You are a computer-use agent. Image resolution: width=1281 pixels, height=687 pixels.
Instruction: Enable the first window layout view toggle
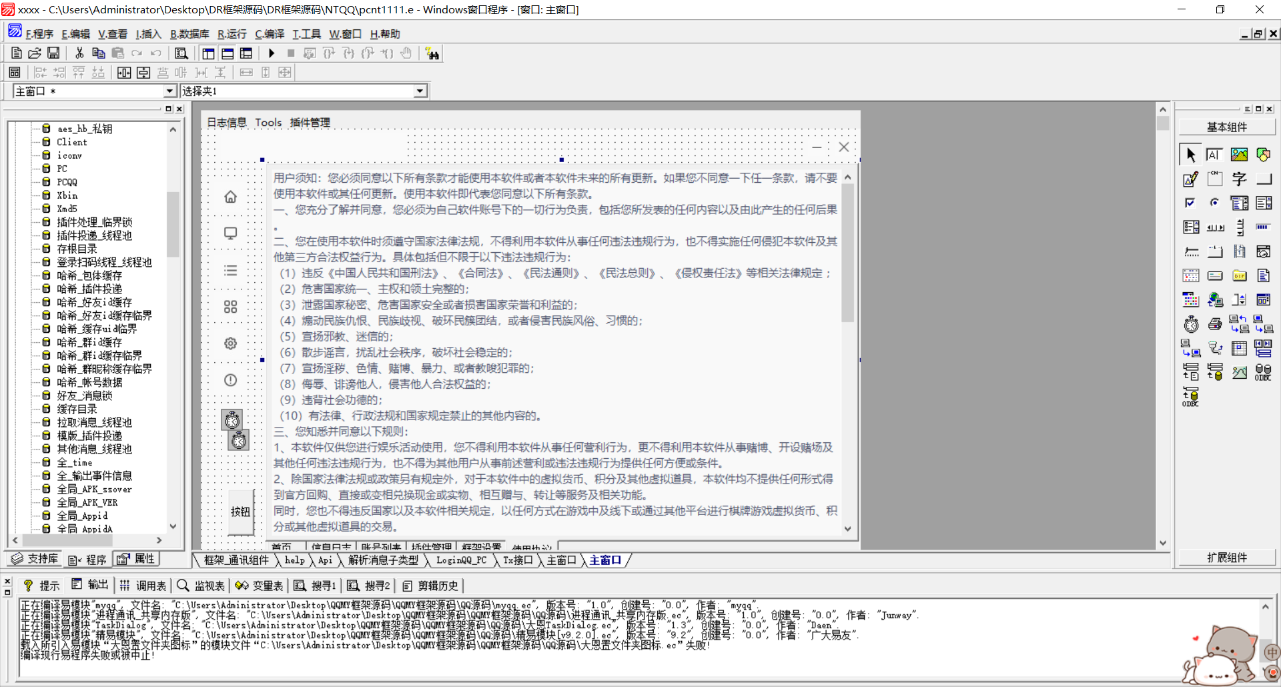(208, 53)
